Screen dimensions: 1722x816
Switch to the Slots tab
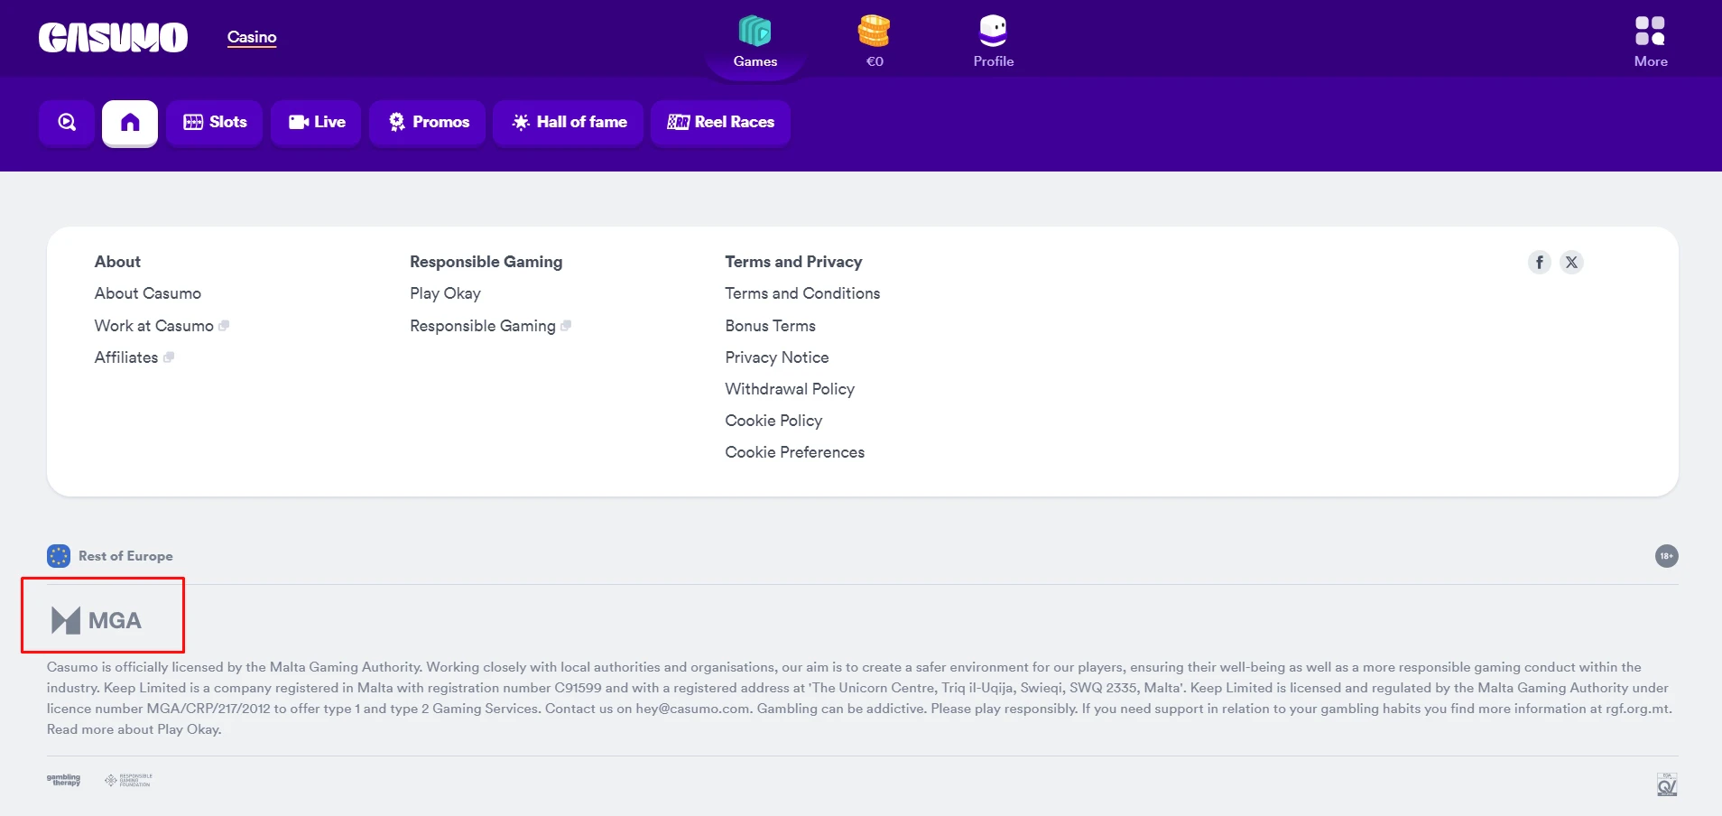click(215, 122)
